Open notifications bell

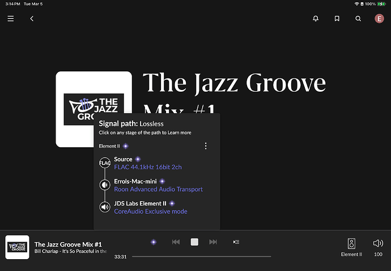(x=316, y=19)
